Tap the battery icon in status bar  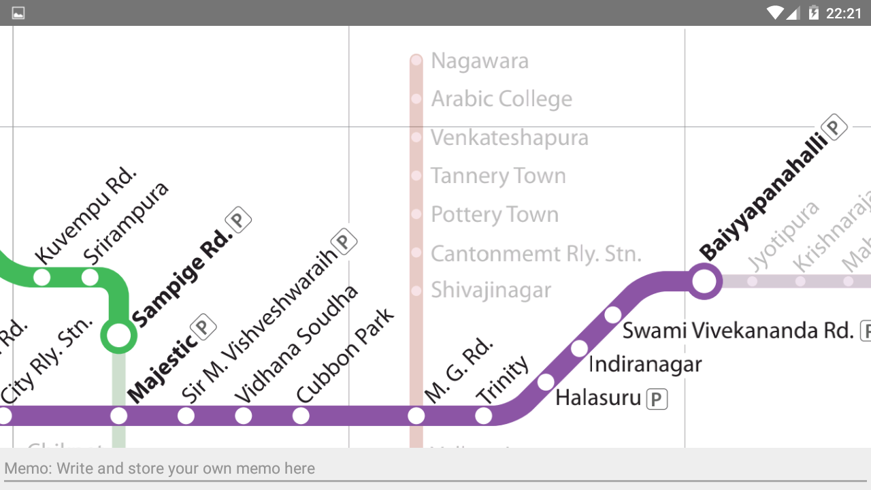click(813, 13)
